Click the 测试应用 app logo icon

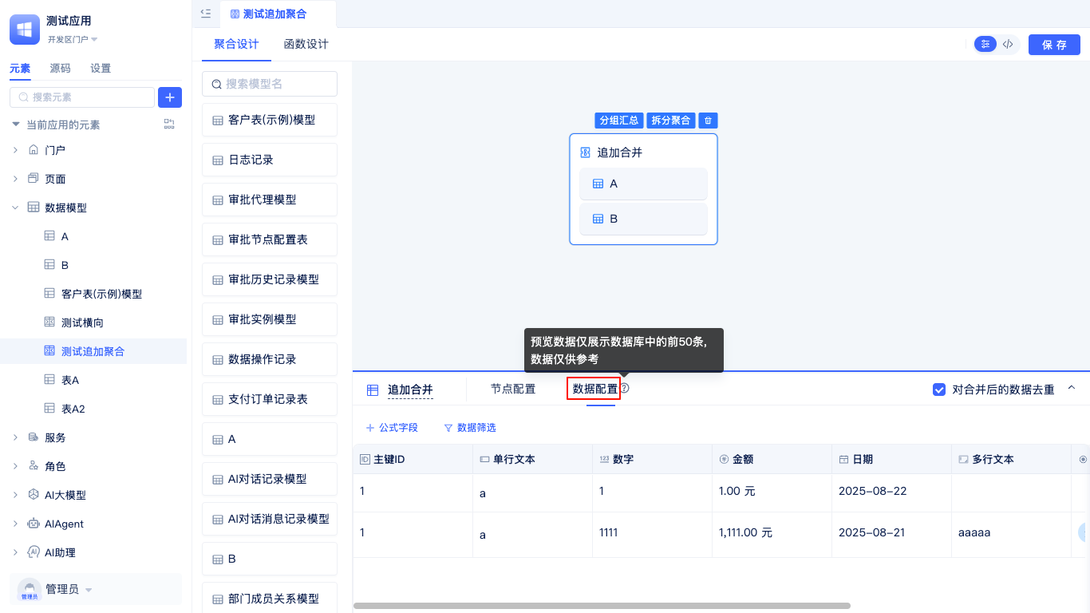click(25, 30)
